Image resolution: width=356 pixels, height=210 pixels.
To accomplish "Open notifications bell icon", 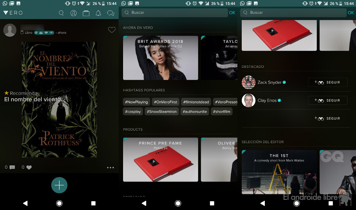I will tap(98, 13).
